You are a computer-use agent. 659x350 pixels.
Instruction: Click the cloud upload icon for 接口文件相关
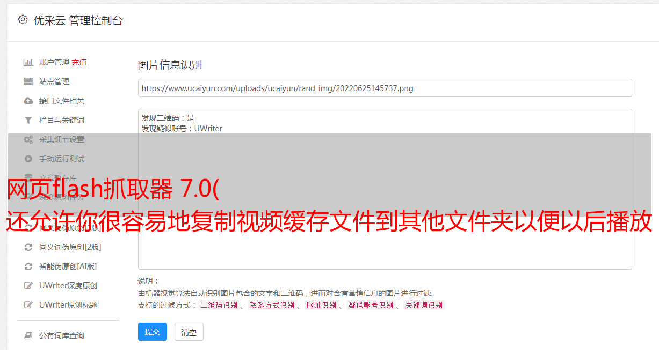pos(28,101)
